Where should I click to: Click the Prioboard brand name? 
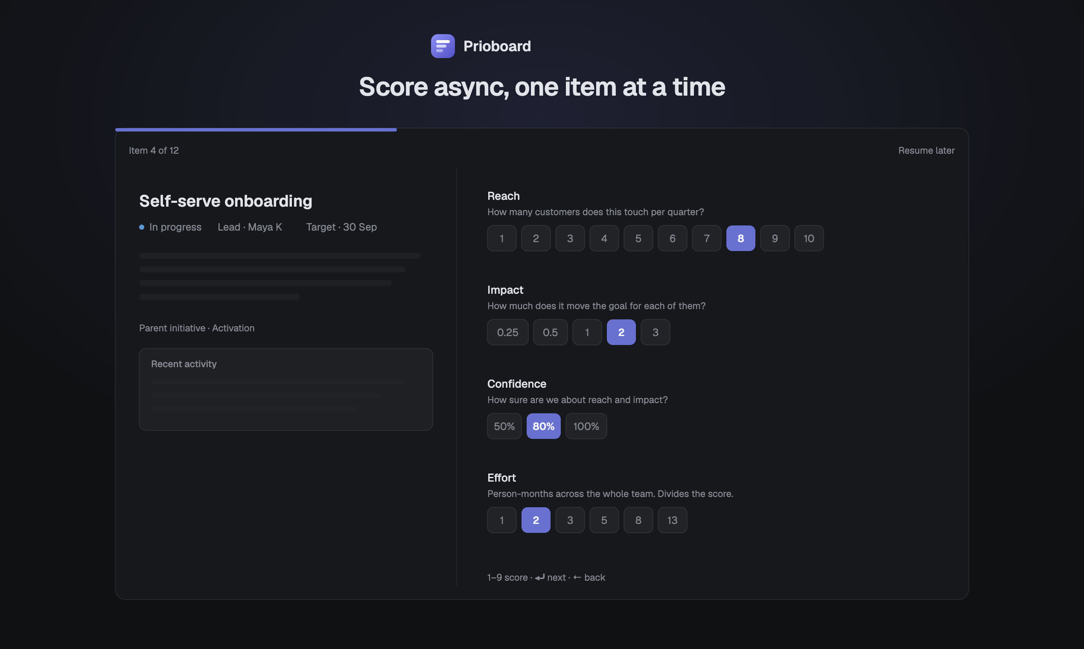coord(497,47)
